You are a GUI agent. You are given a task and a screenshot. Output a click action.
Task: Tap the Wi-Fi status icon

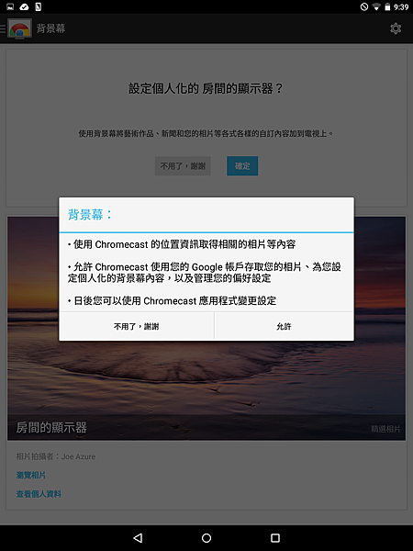[376, 6]
